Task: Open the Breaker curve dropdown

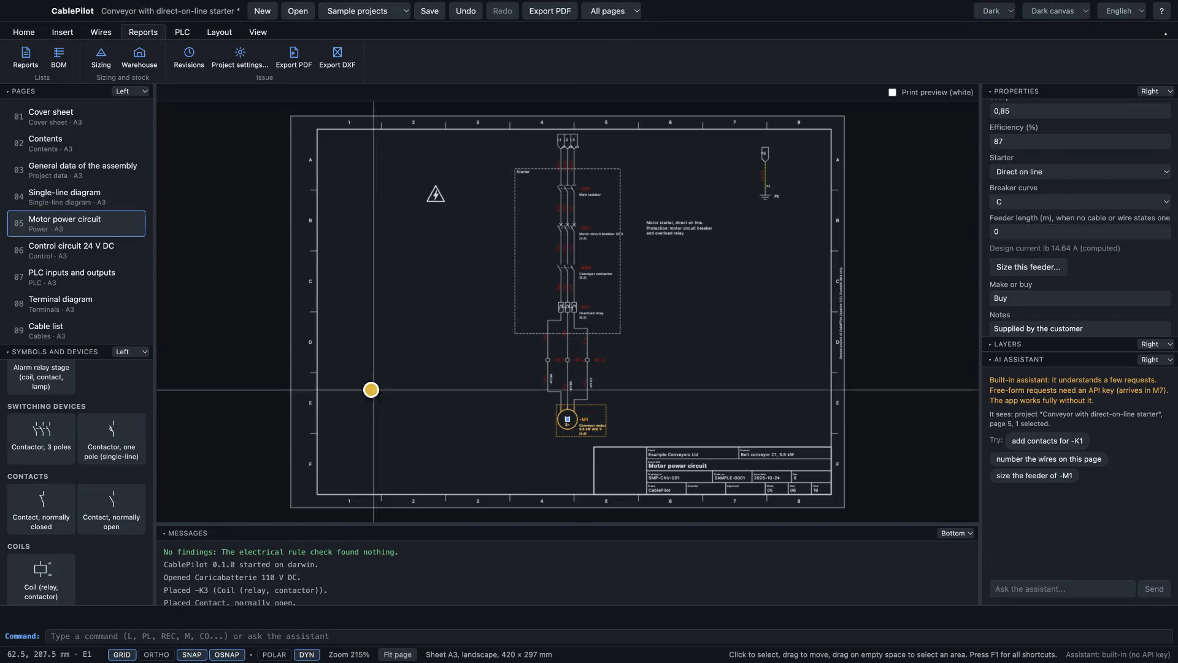Action: click(1080, 202)
